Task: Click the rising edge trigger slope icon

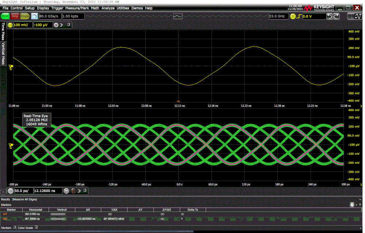Action: click(x=299, y=16)
